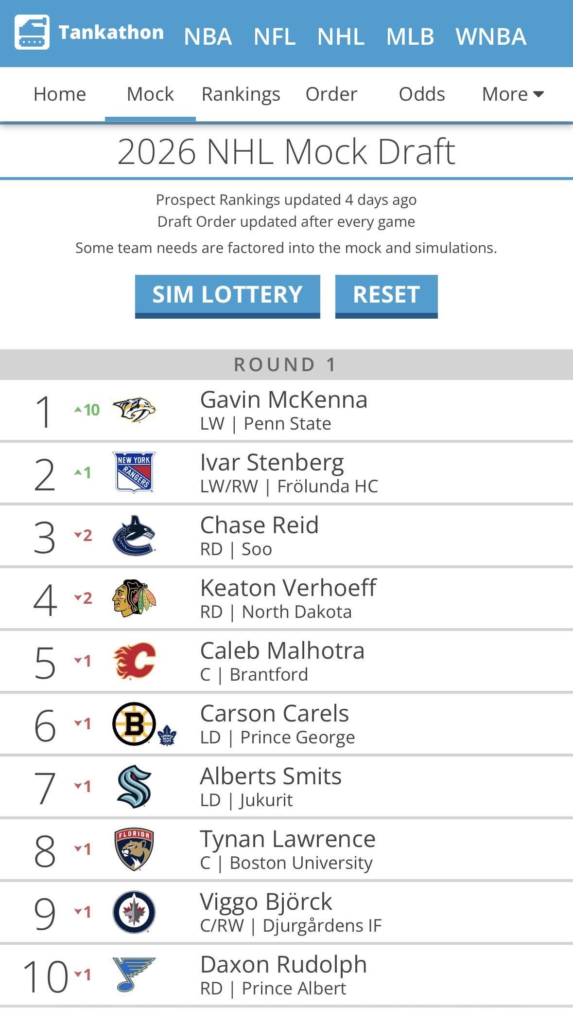Switch to the Rankings tab
Screen dimensions: 573x1010
click(241, 94)
